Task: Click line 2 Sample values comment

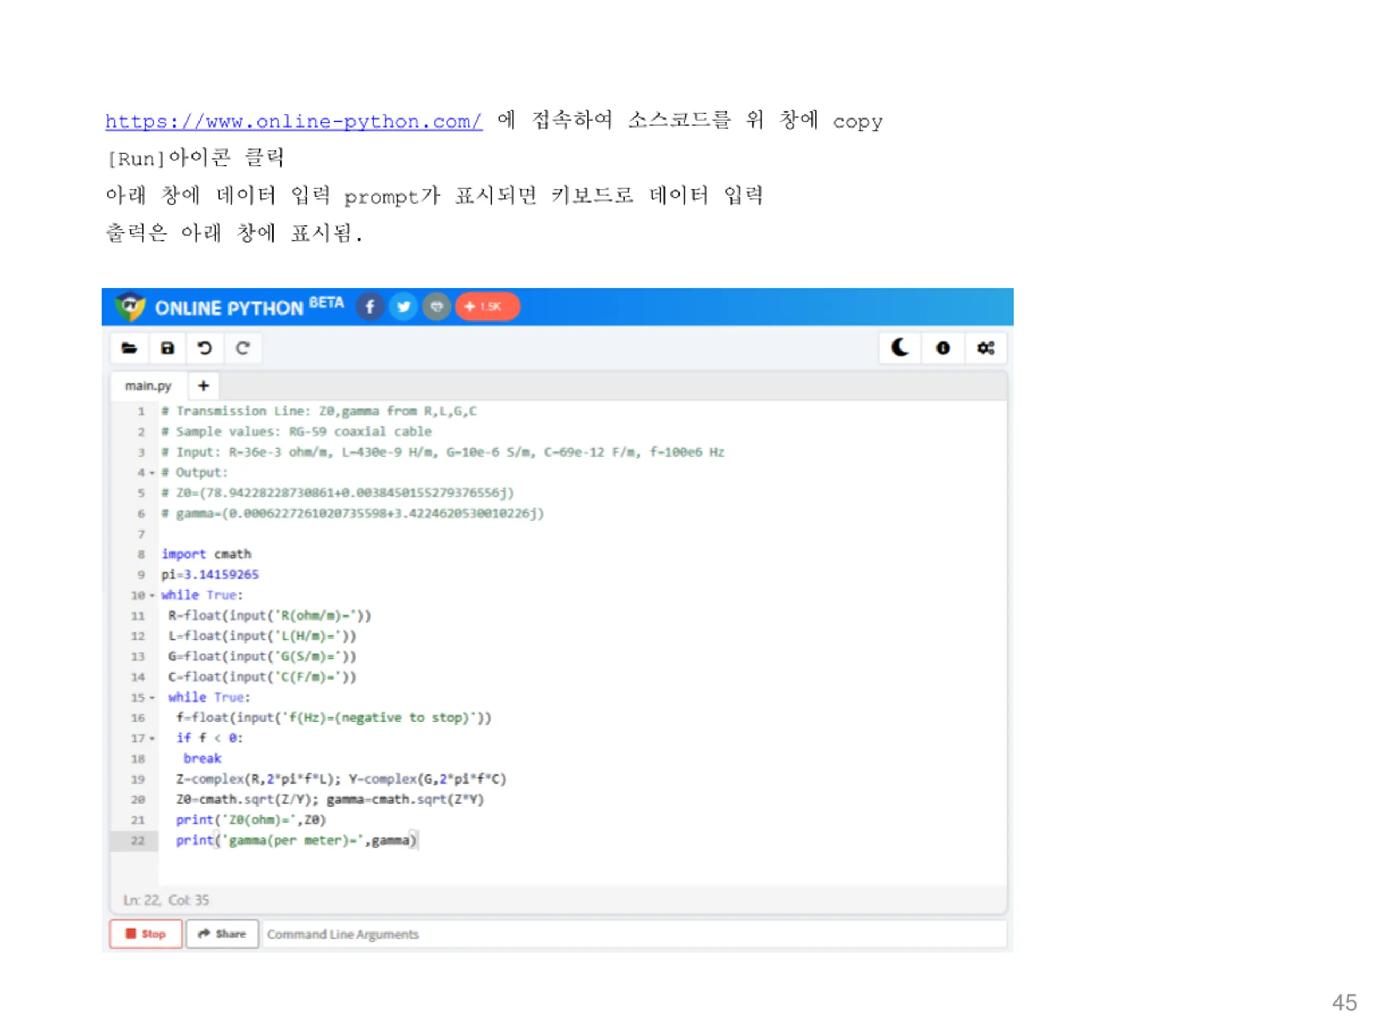Action: tap(297, 431)
